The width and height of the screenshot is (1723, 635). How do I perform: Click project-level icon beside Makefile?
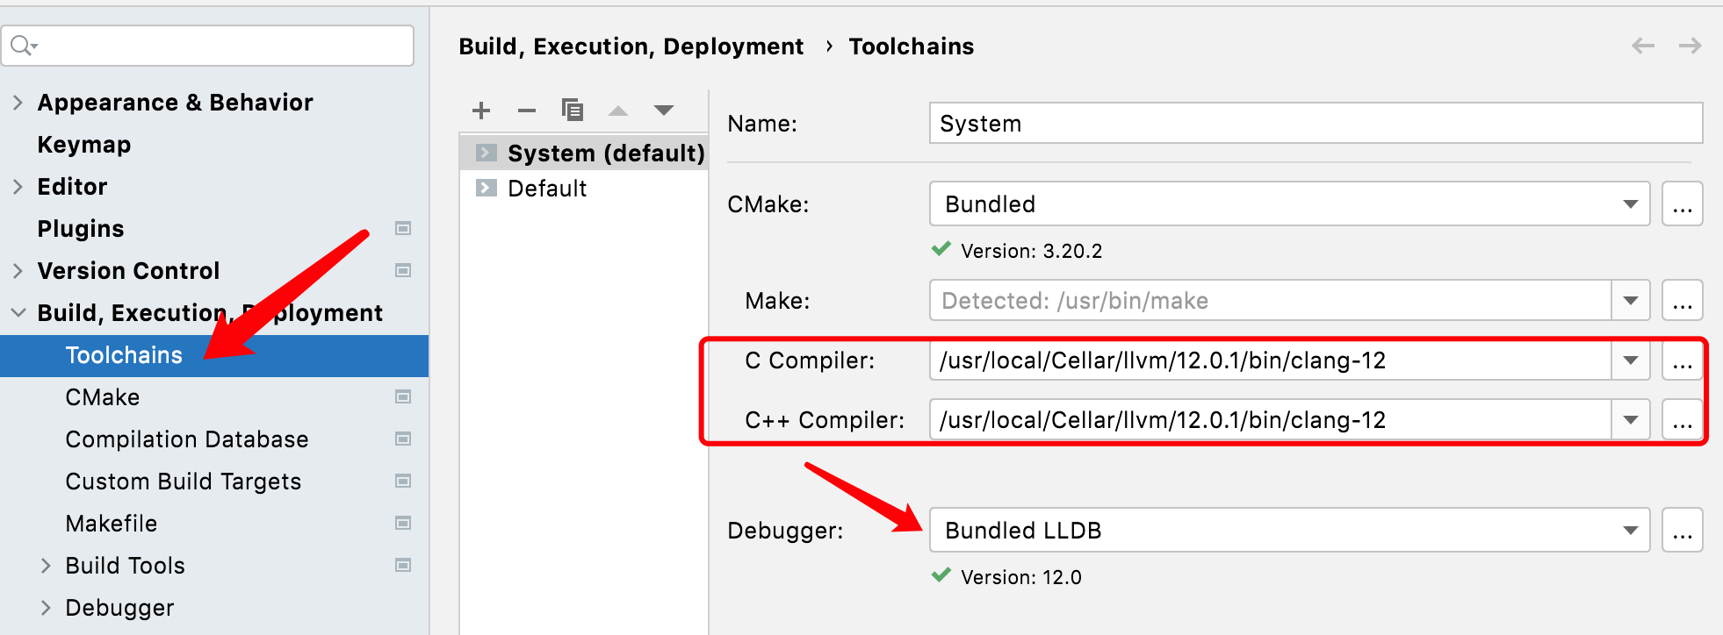pyautogui.click(x=403, y=523)
